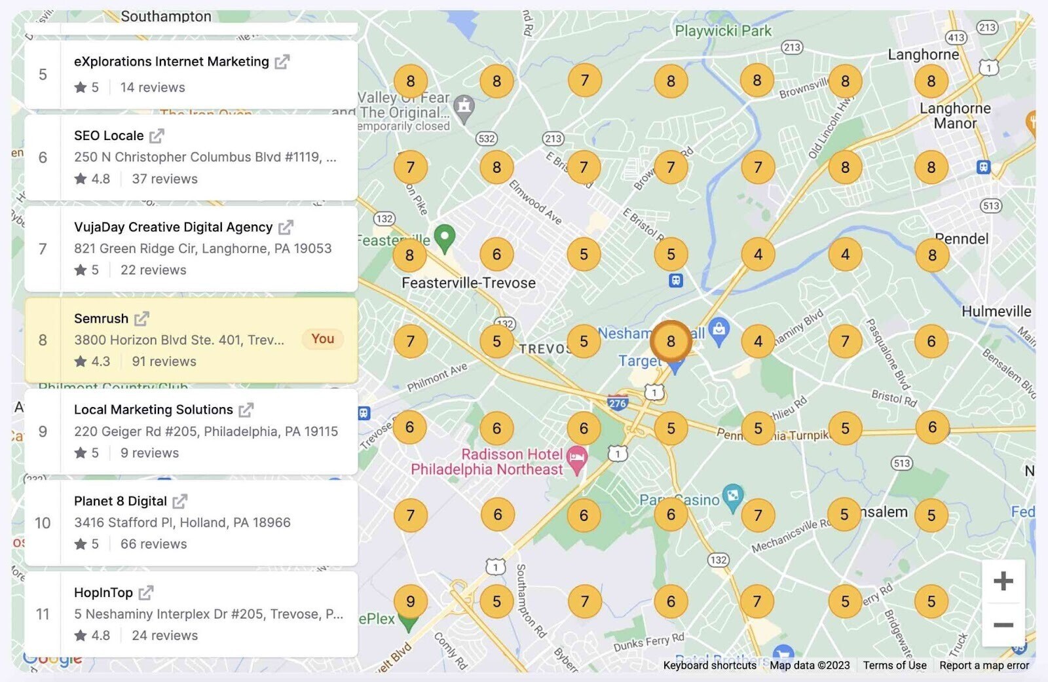The image size is (1048, 682).
Task: Click the Penndel town label on map
Action: pyautogui.click(x=962, y=239)
